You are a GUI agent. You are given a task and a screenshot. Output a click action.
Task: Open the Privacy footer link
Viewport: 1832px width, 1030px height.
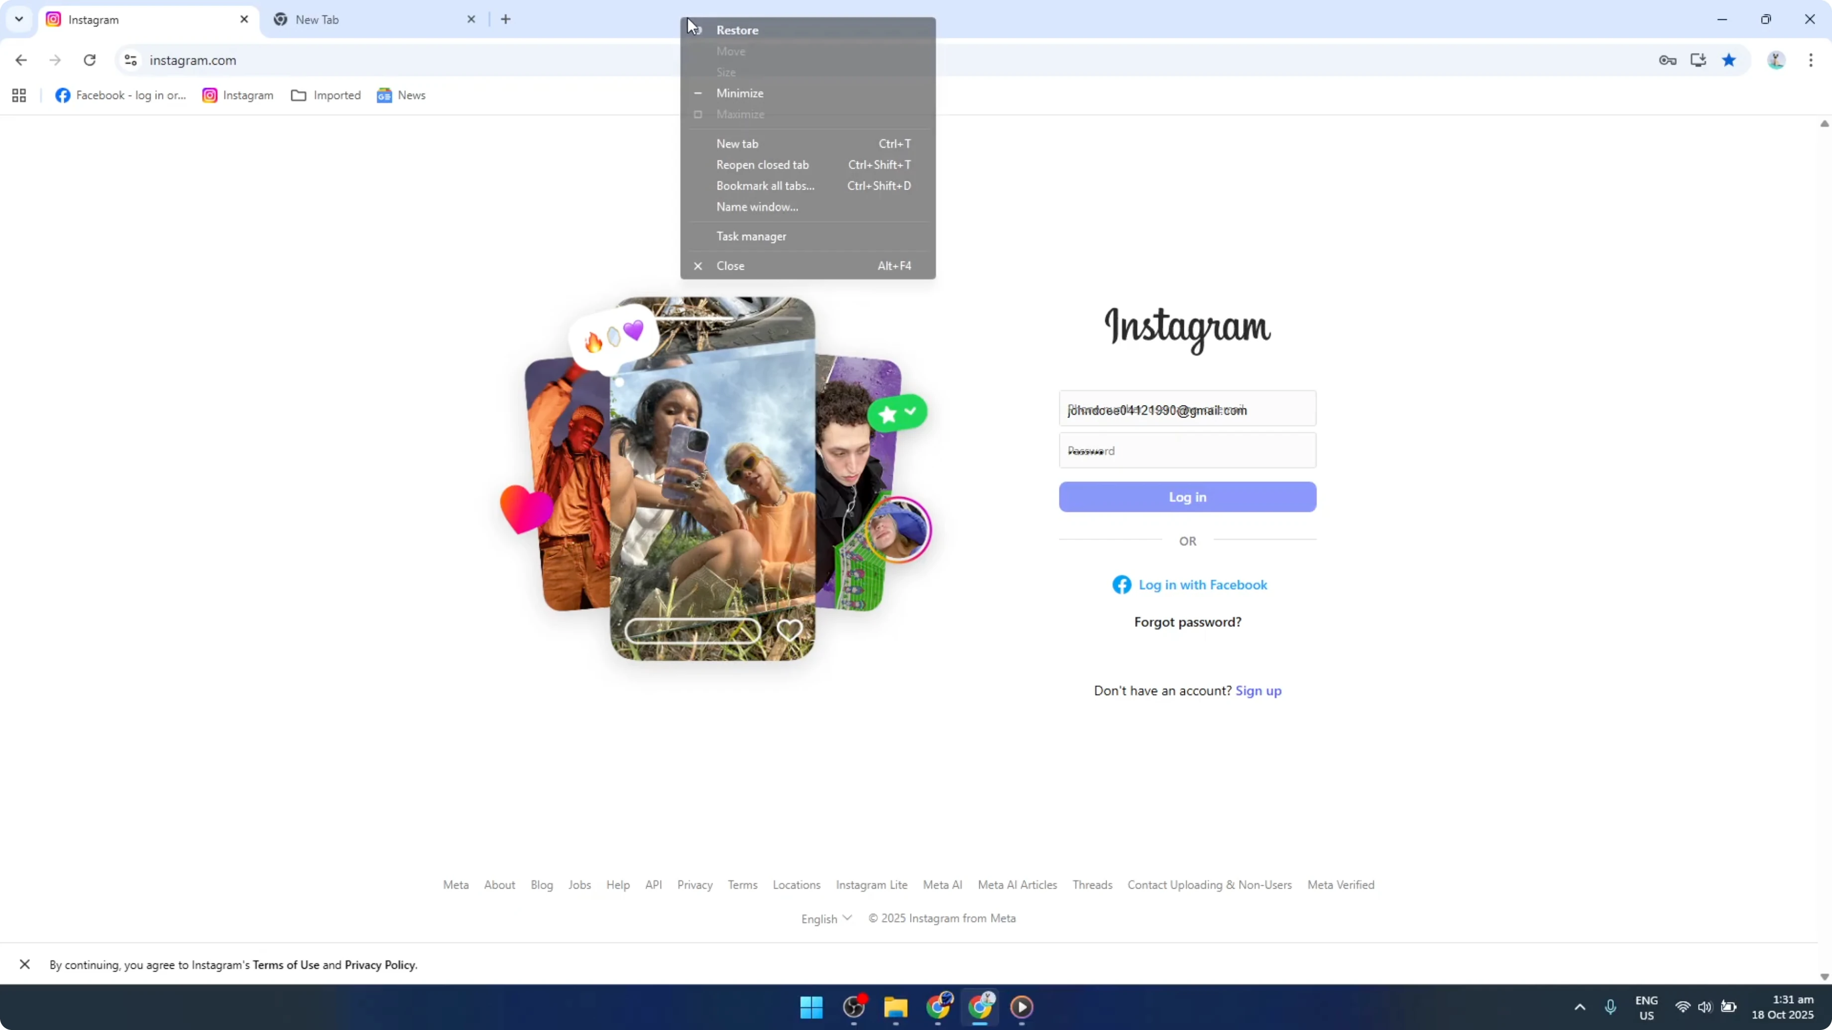(x=695, y=885)
